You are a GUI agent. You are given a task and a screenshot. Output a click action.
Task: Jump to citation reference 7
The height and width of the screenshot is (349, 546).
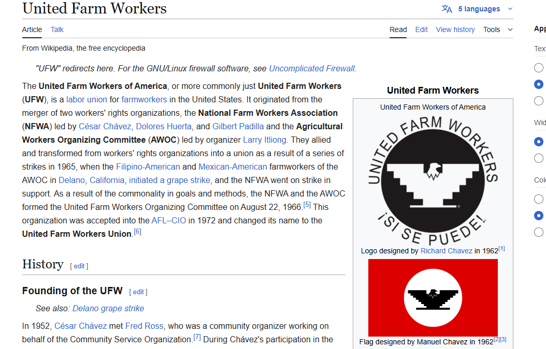pyautogui.click(x=197, y=337)
